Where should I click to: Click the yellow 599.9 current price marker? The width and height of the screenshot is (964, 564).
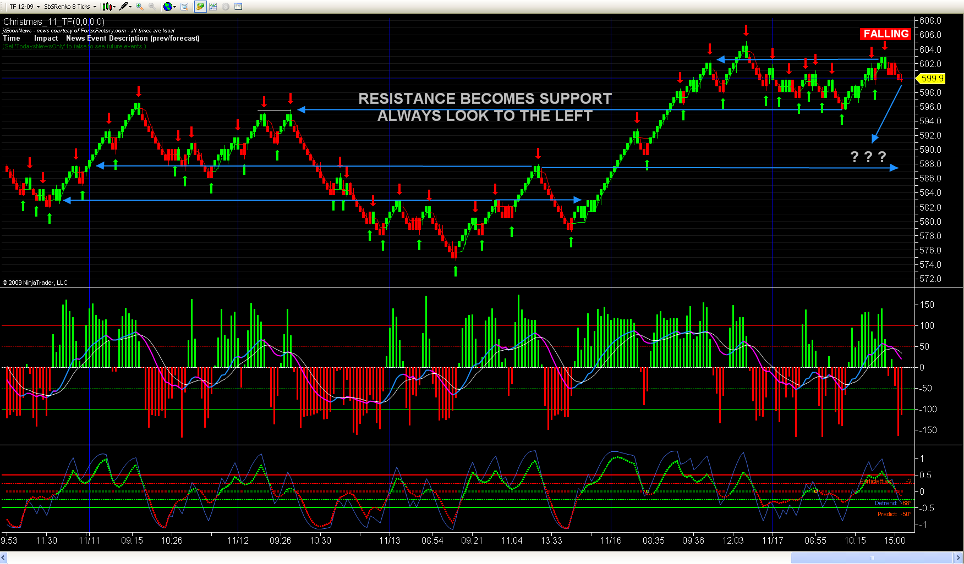(931, 79)
